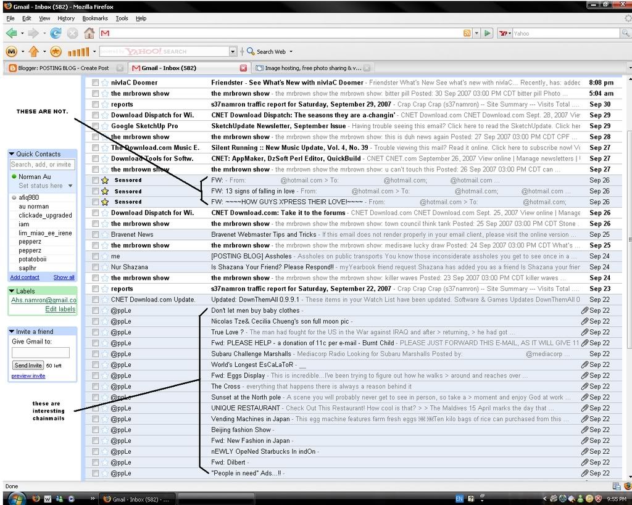Image resolution: width=632 pixels, height=505 pixels.
Task: Go to the Home page icon
Action: coord(89,33)
